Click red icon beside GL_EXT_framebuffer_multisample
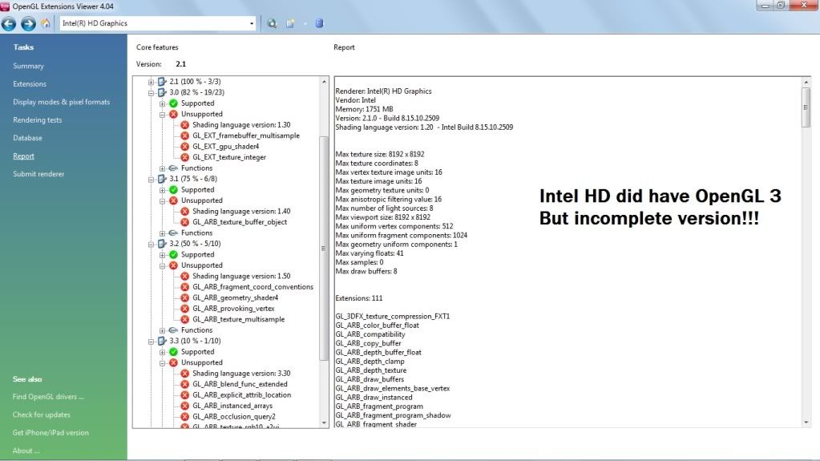Image resolution: width=820 pixels, height=461 pixels. click(184, 135)
